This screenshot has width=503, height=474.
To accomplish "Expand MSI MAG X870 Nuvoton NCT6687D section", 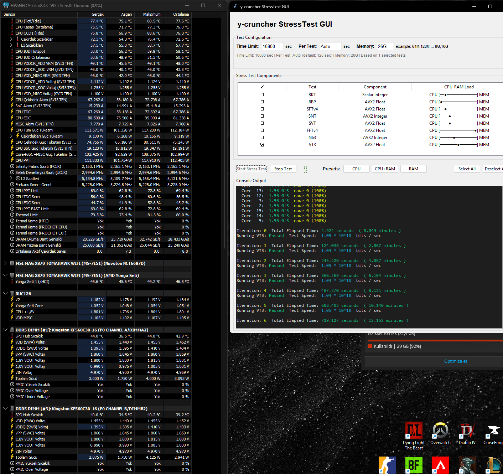I will [x=5, y=263].
